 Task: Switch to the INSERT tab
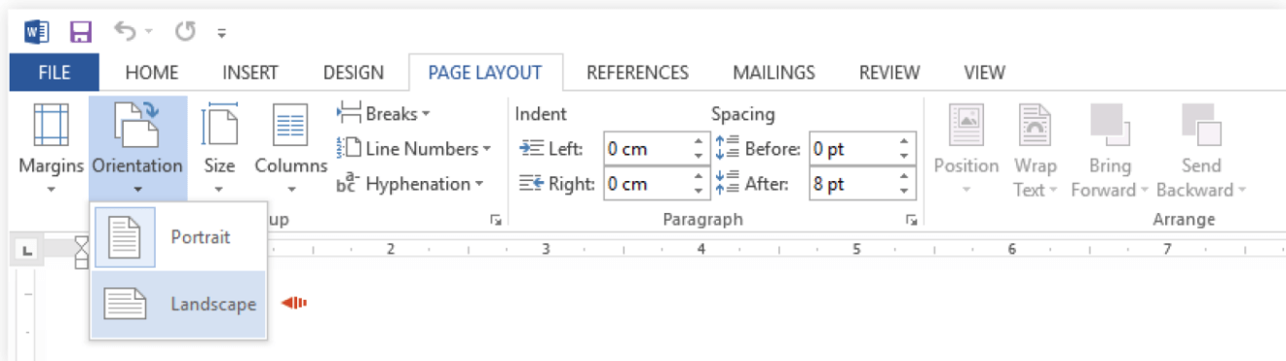[250, 73]
